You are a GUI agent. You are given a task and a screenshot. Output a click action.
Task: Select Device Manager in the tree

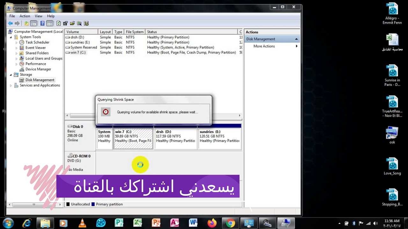[x=38, y=69]
